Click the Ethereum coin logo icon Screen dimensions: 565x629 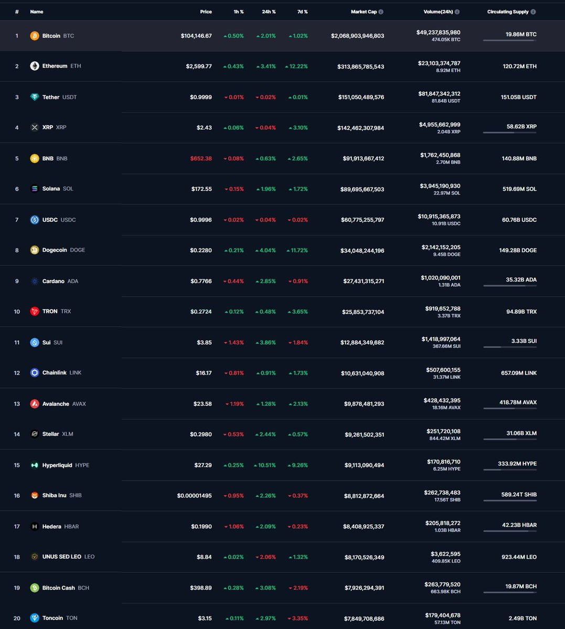pos(35,66)
